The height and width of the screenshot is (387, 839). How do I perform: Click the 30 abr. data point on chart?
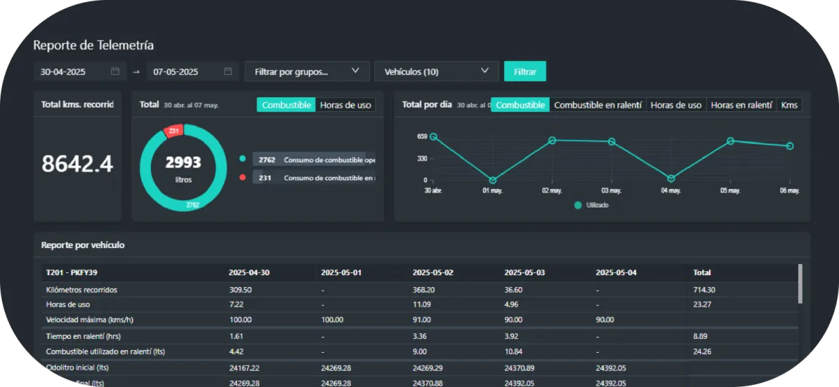pos(433,137)
